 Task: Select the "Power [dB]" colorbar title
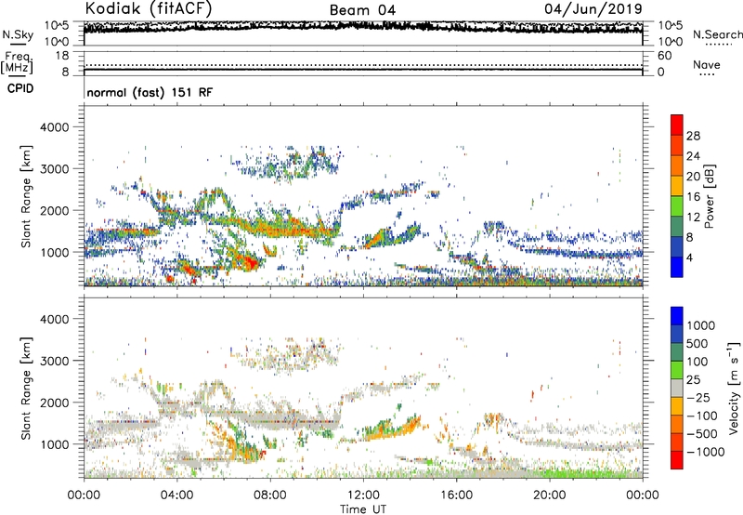pyautogui.click(x=710, y=196)
